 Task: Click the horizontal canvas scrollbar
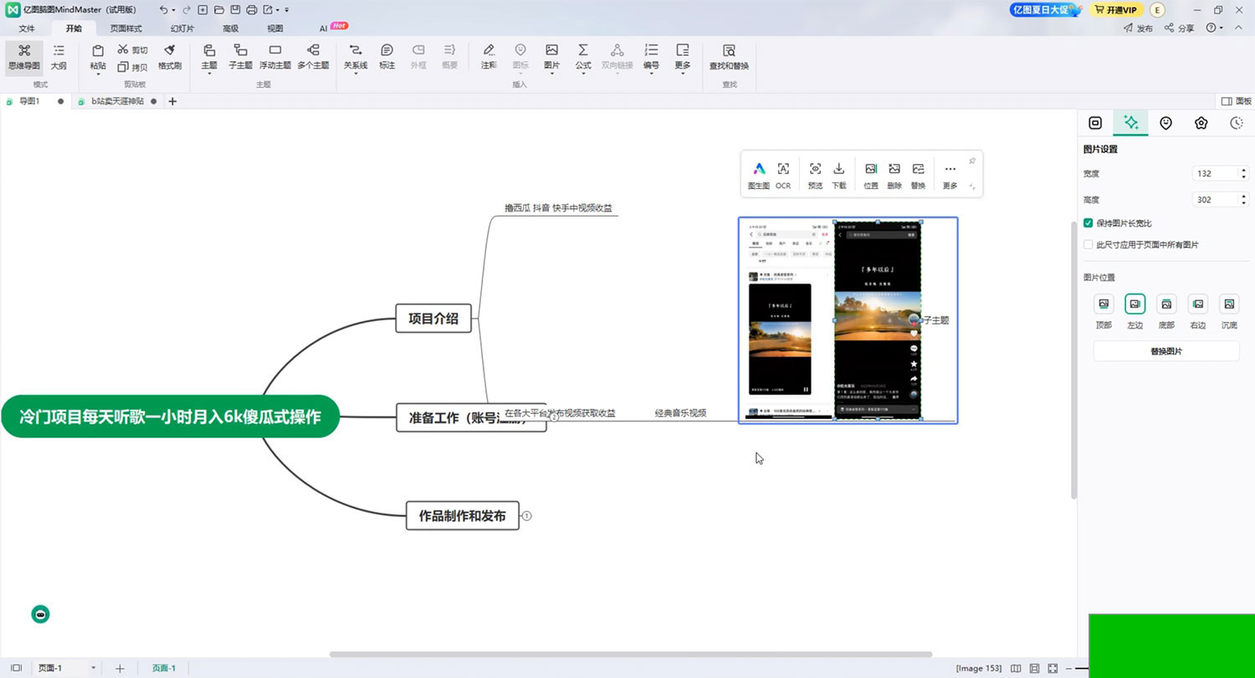630,654
